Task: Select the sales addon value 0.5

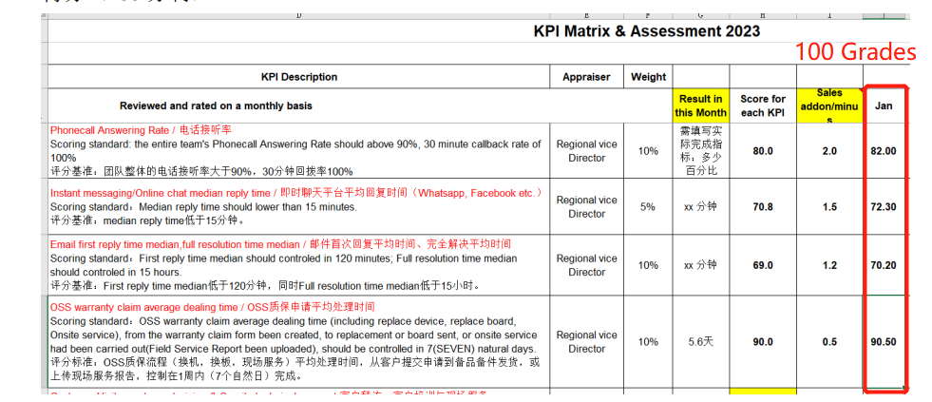Action: click(829, 342)
